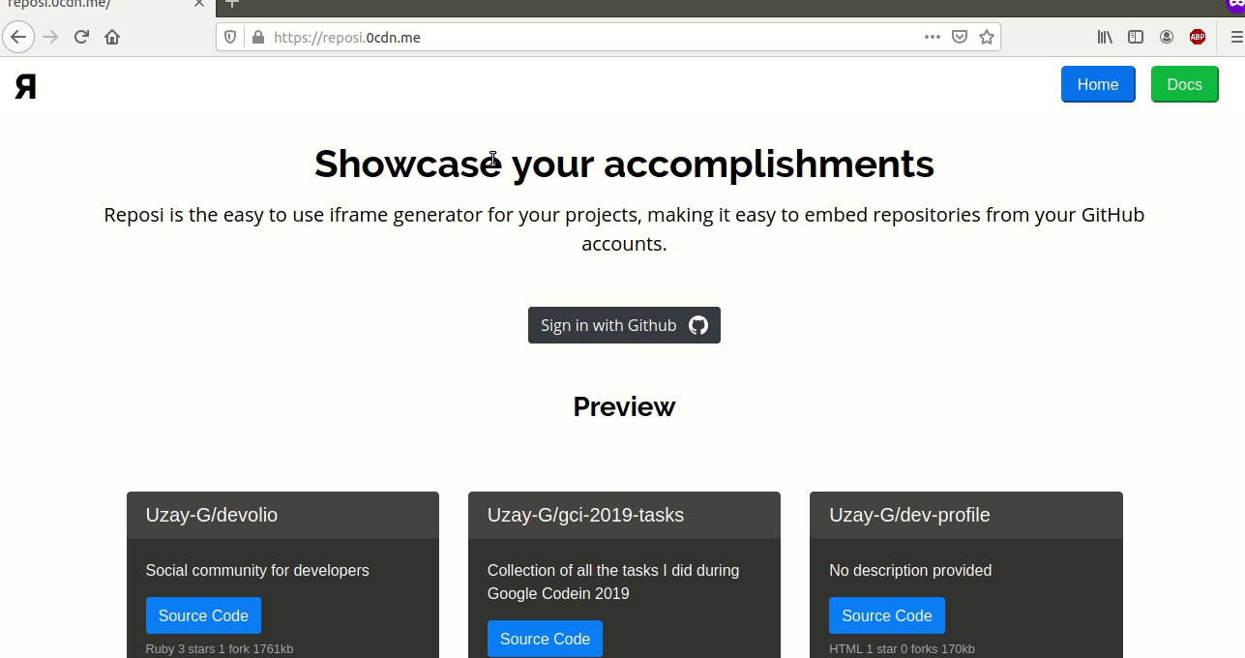1245x658 pixels.
Task: Toggle the browser sidebar icon
Action: point(1136,38)
